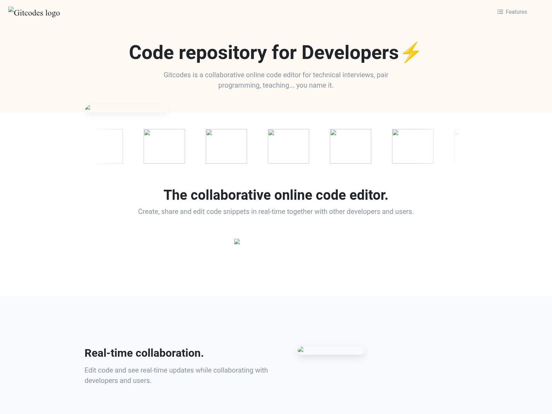Click the 'Create, share and edit code snippets' text
The height and width of the screenshot is (414, 552).
(276, 211)
